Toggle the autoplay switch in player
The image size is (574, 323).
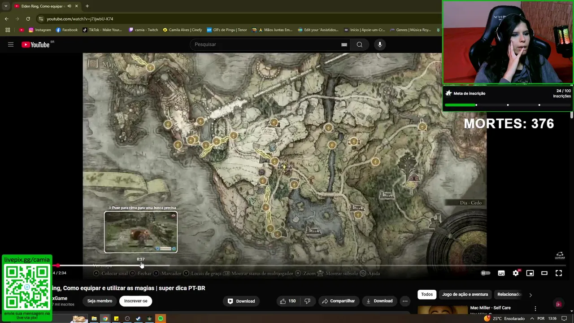pyautogui.click(x=486, y=273)
